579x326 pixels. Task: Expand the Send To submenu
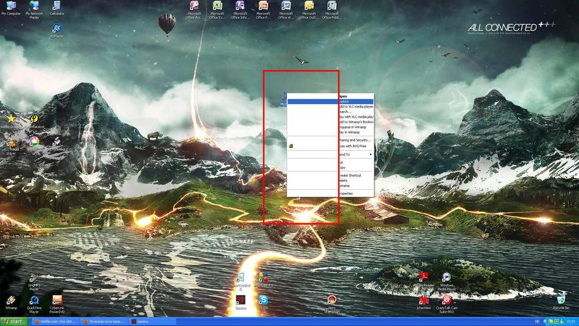(x=331, y=155)
